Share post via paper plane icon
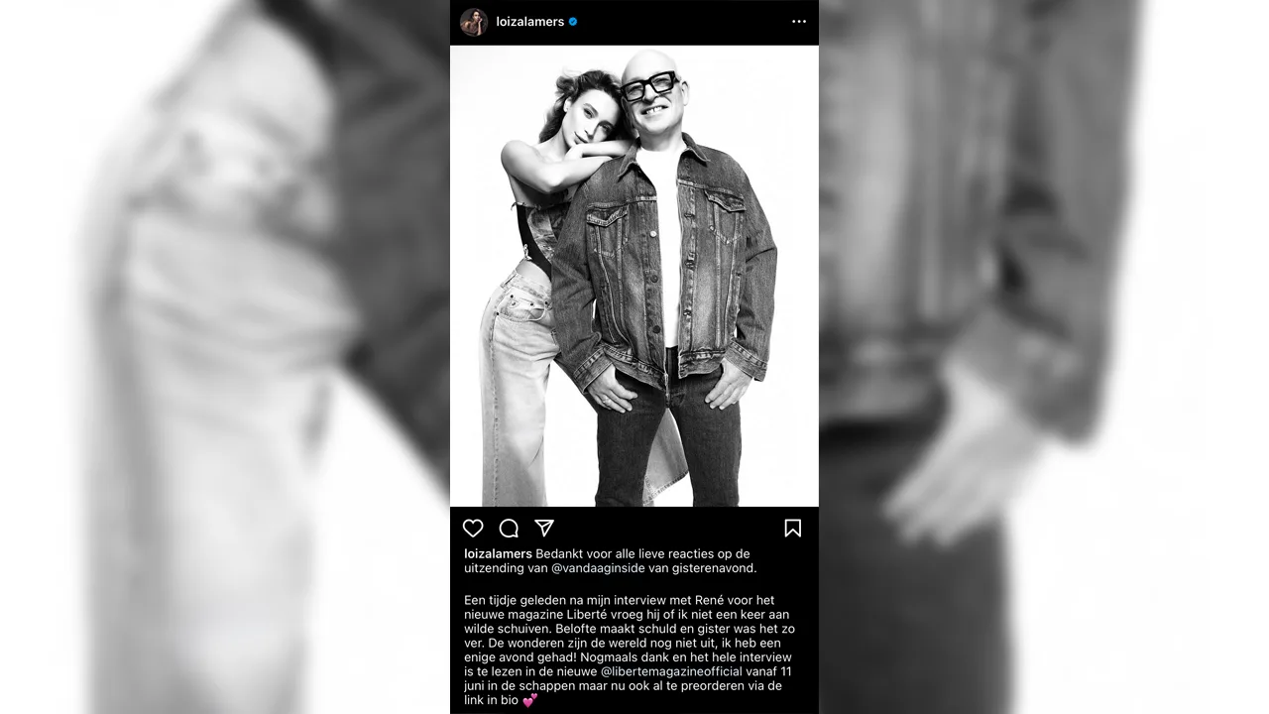The width and height of the screenshot is (1269, 714). pyautogui.click(x=544, y=528)
